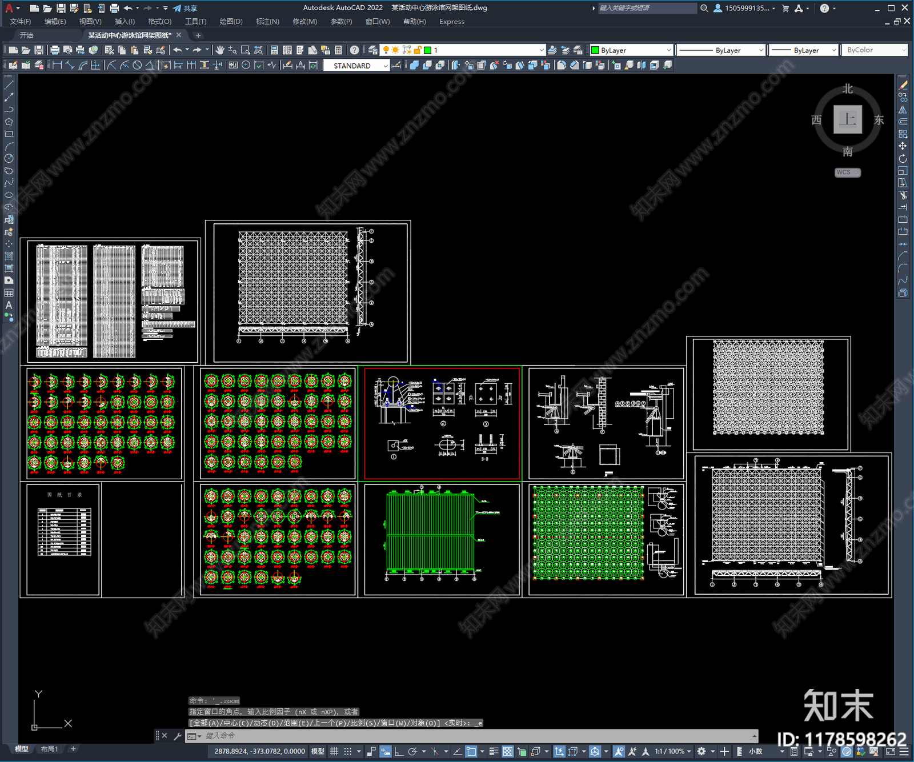Select the Move tool in right toolbar
Image resolution: width=914 pixels, height=762 pixels.
[x=903, y=146]
